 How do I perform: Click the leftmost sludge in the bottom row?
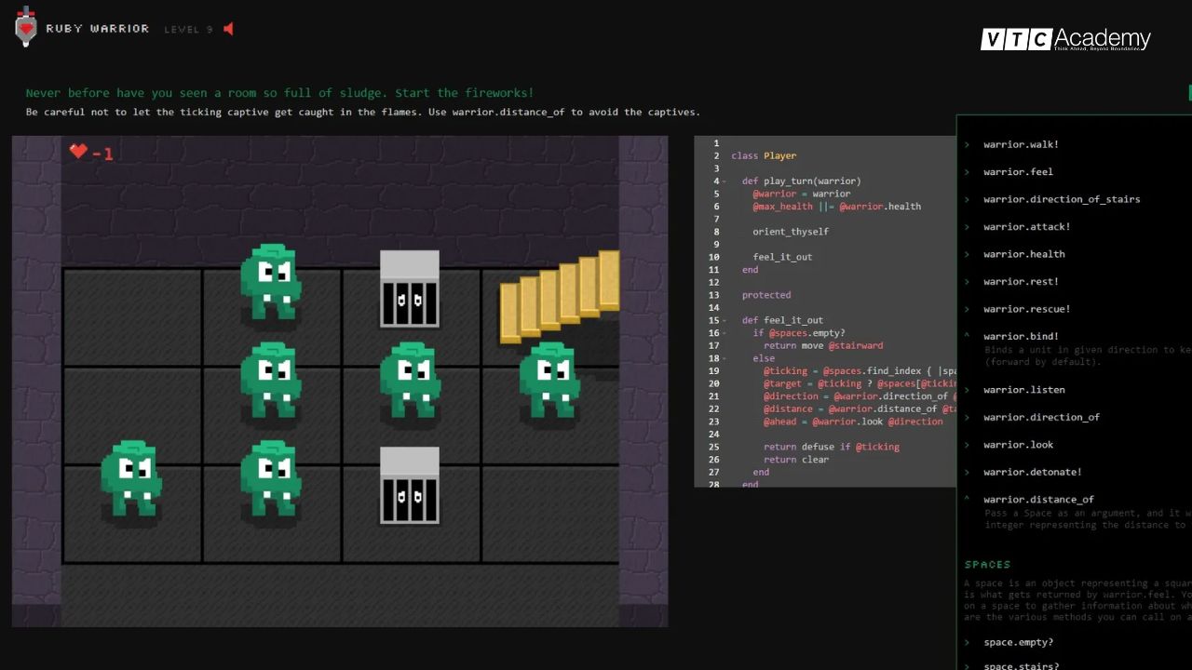tap(130, 477)
